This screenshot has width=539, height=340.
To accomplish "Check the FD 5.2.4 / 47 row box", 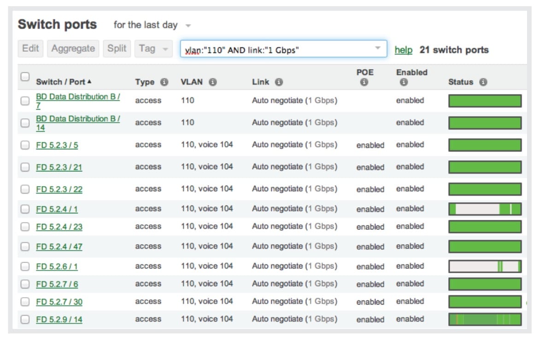I will click(25, 246).
